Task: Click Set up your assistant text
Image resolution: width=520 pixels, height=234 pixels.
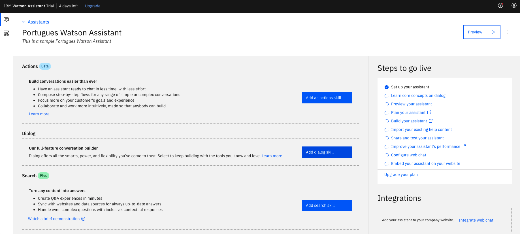Action: 410,87
